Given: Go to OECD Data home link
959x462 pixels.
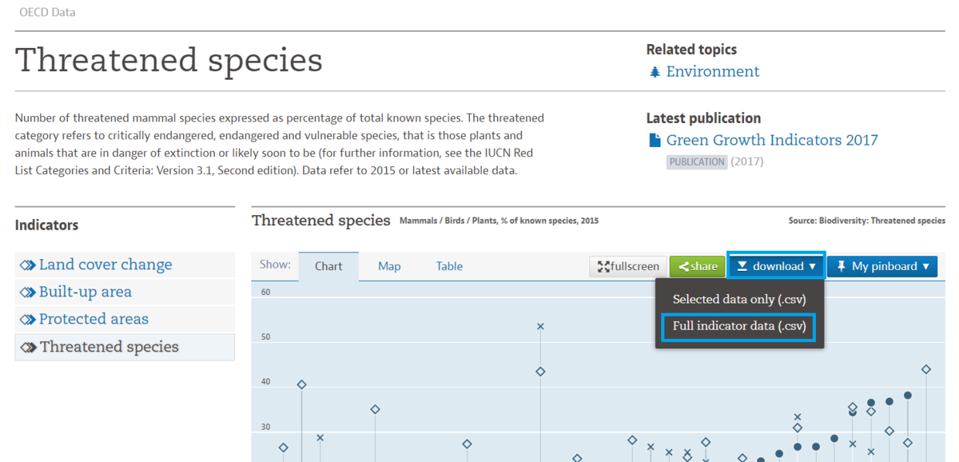Looking at the screenshot, I should 47,13.
